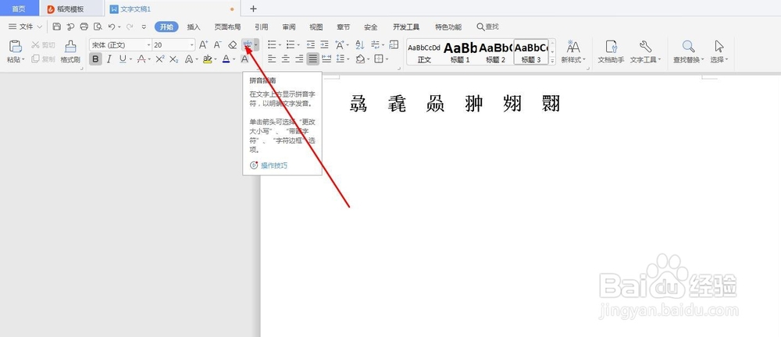781x337 pixels.
Task: Click the Cut (剪切) scissors button
Action: [43, 44]
